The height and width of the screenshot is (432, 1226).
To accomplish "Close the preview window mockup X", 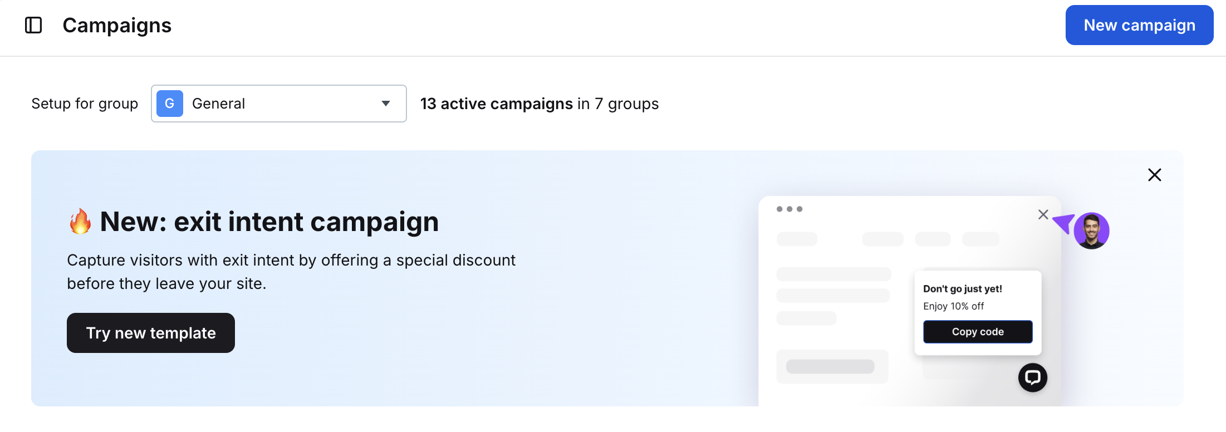I will (x=1043, y=214).
